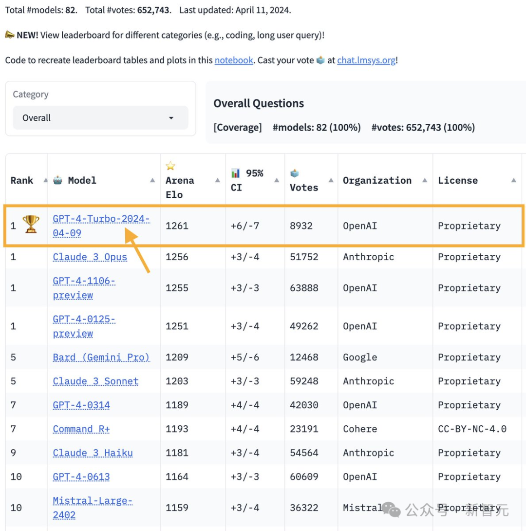Image resolution: width=526 pixels, height=531 pixels.
Task: Open Claude 3 Haiku model page
Action: pyautogui.click(x=93, y=453)
